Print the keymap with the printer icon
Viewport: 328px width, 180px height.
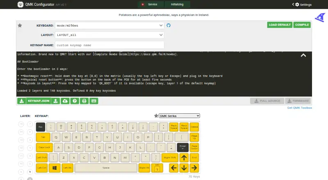(x=84, y=101)
